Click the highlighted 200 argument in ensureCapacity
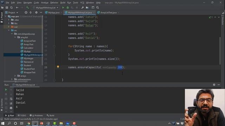Viewport: 225px width, 126px height. 120,67
